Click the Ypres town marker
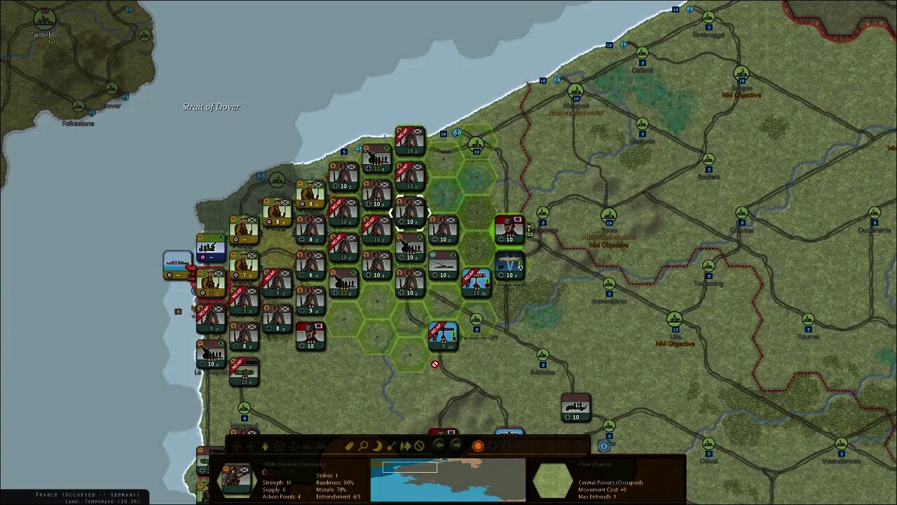897x505 pixels. coord(609,215)
